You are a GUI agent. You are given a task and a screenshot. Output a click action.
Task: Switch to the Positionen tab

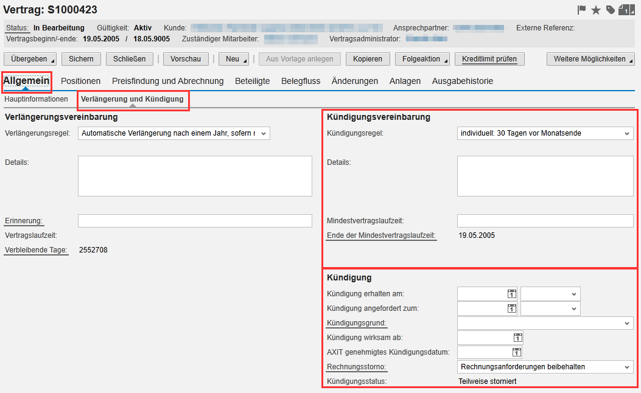pos(81,81)
